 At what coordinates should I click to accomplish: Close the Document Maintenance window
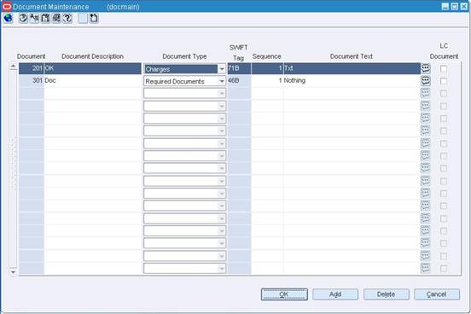(x=464, y=6)
